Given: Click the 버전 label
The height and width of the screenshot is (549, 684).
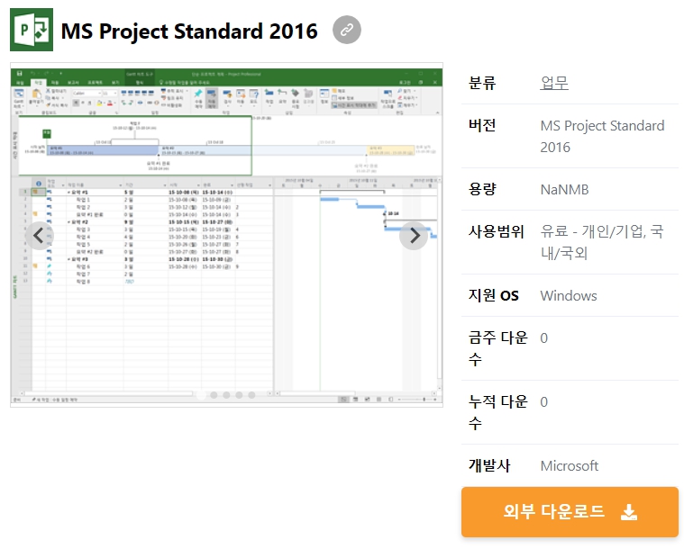Looking at the screenshot, I should pyautogui.click(x=482, y=125).
